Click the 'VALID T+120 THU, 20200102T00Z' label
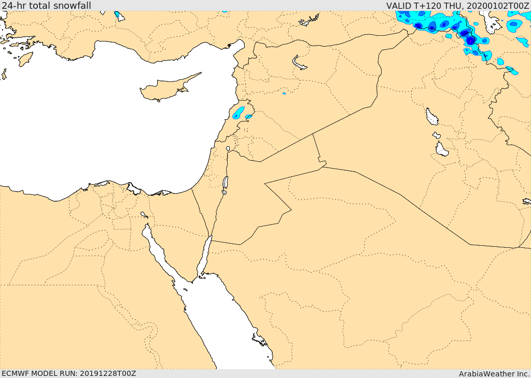Image resolution: width=531 pixels, height=378 pixels. [457, 5]
